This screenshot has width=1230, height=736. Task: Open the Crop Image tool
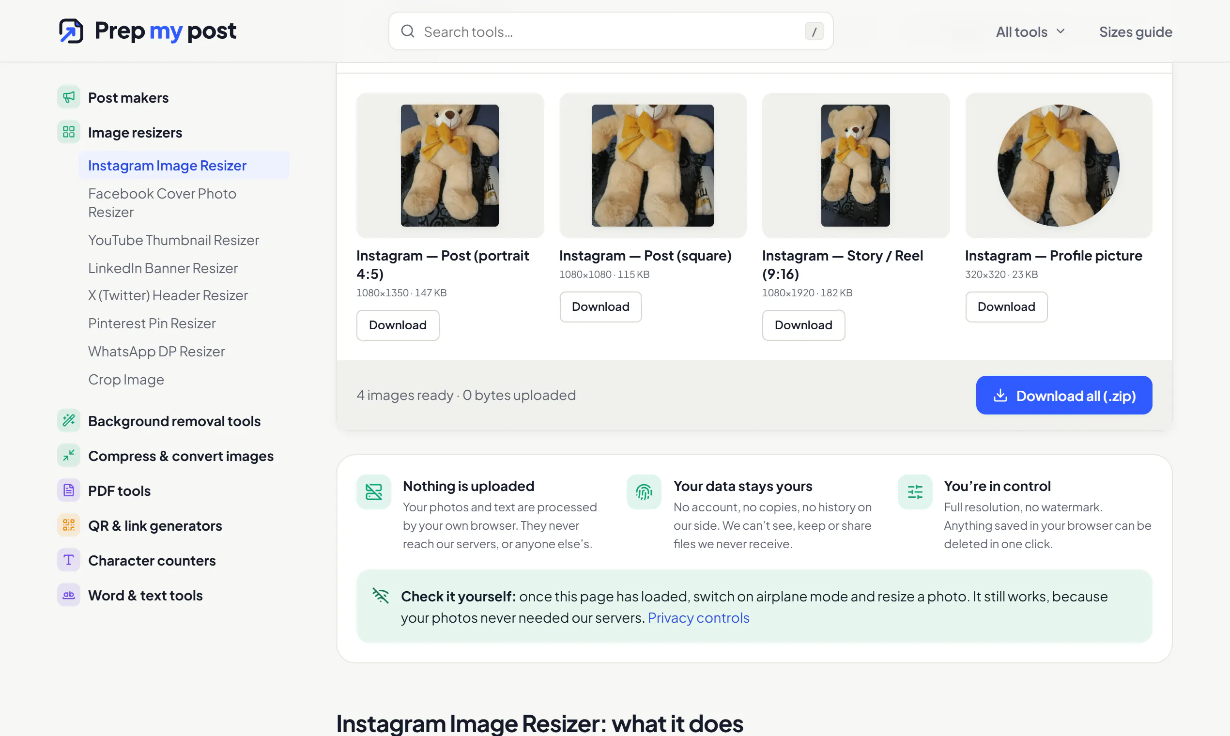(126, 379)
